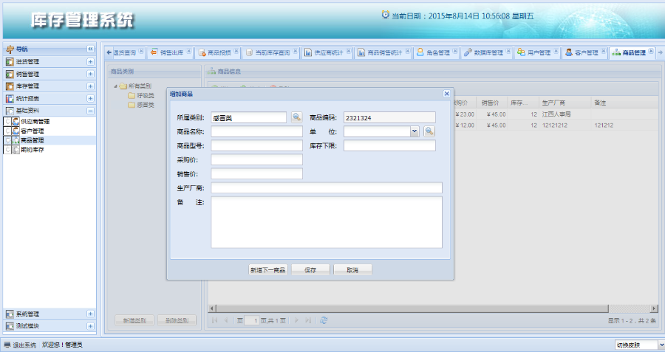Viewport: 665px width, 352px height.
Task: Click the 销售管理 module icon in sidebar
Action: [x=10, y=74]
